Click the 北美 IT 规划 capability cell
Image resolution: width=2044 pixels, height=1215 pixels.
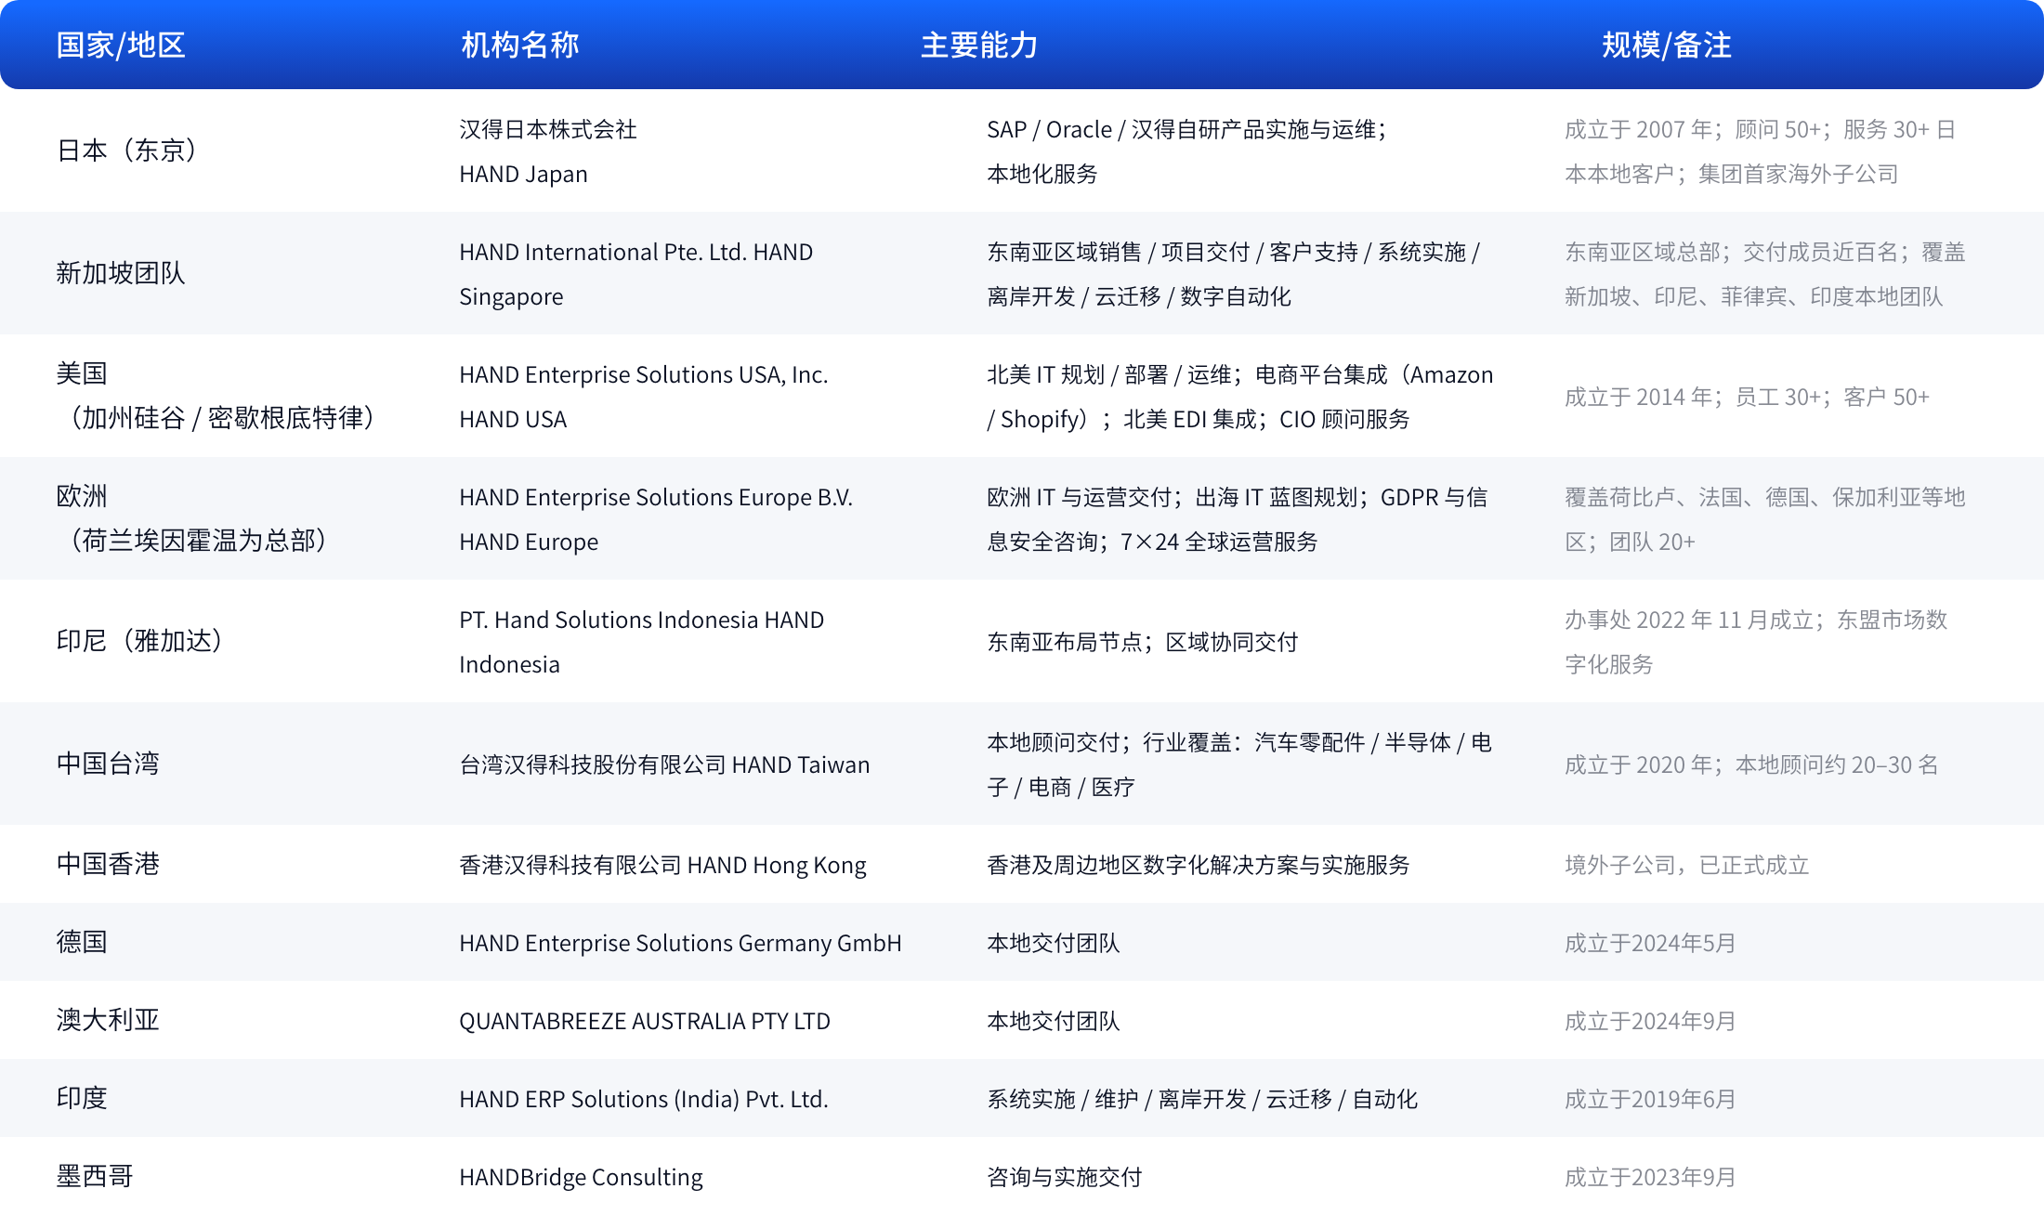[x=1240, y=397]
